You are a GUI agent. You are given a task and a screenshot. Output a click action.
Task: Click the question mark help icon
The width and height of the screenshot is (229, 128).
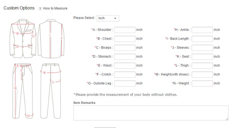[x=40, y=9]
